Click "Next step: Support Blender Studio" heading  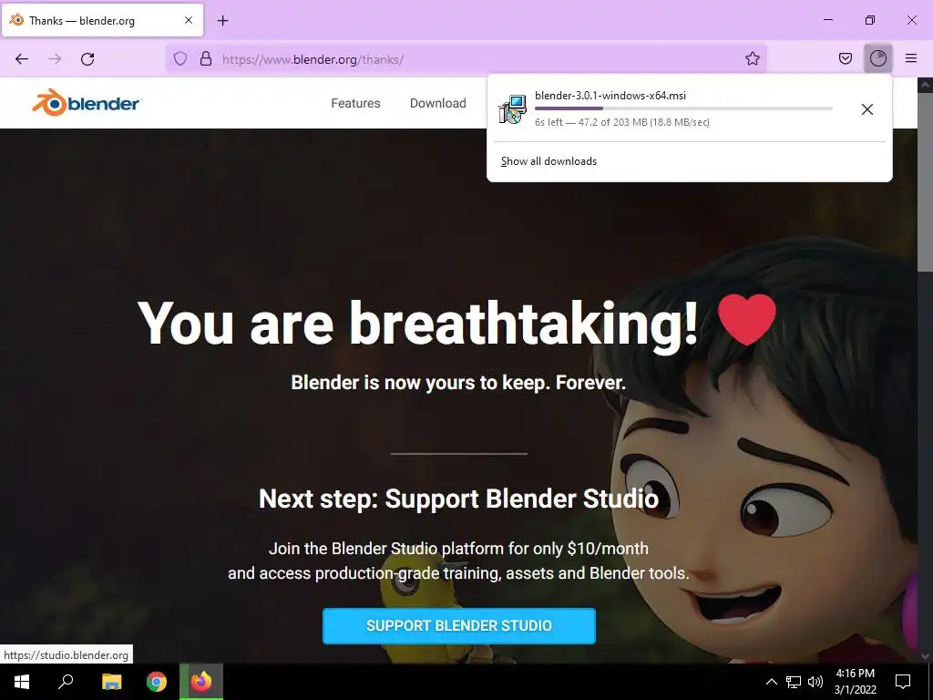point(459,499)
